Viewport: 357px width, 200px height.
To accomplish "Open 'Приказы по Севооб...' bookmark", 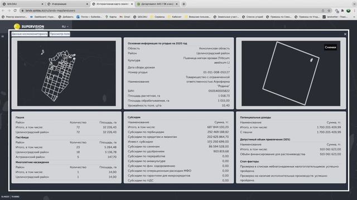I will (x=279, y=17).
